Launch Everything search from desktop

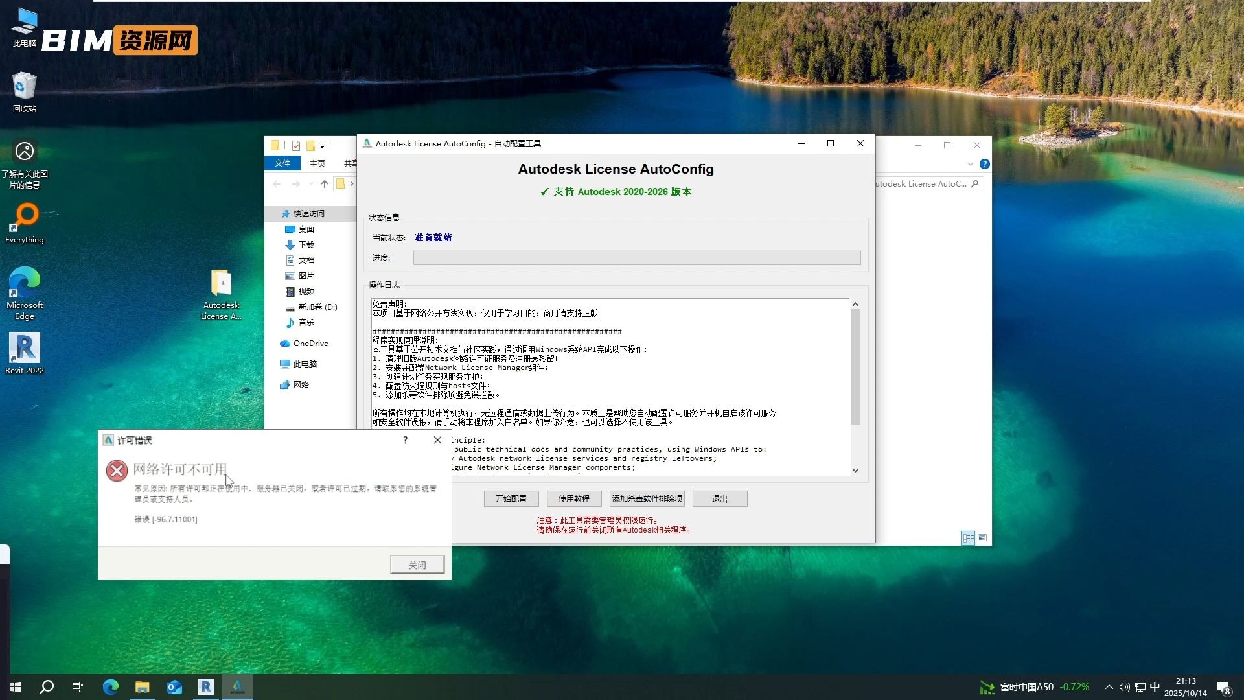click(25, 223)
